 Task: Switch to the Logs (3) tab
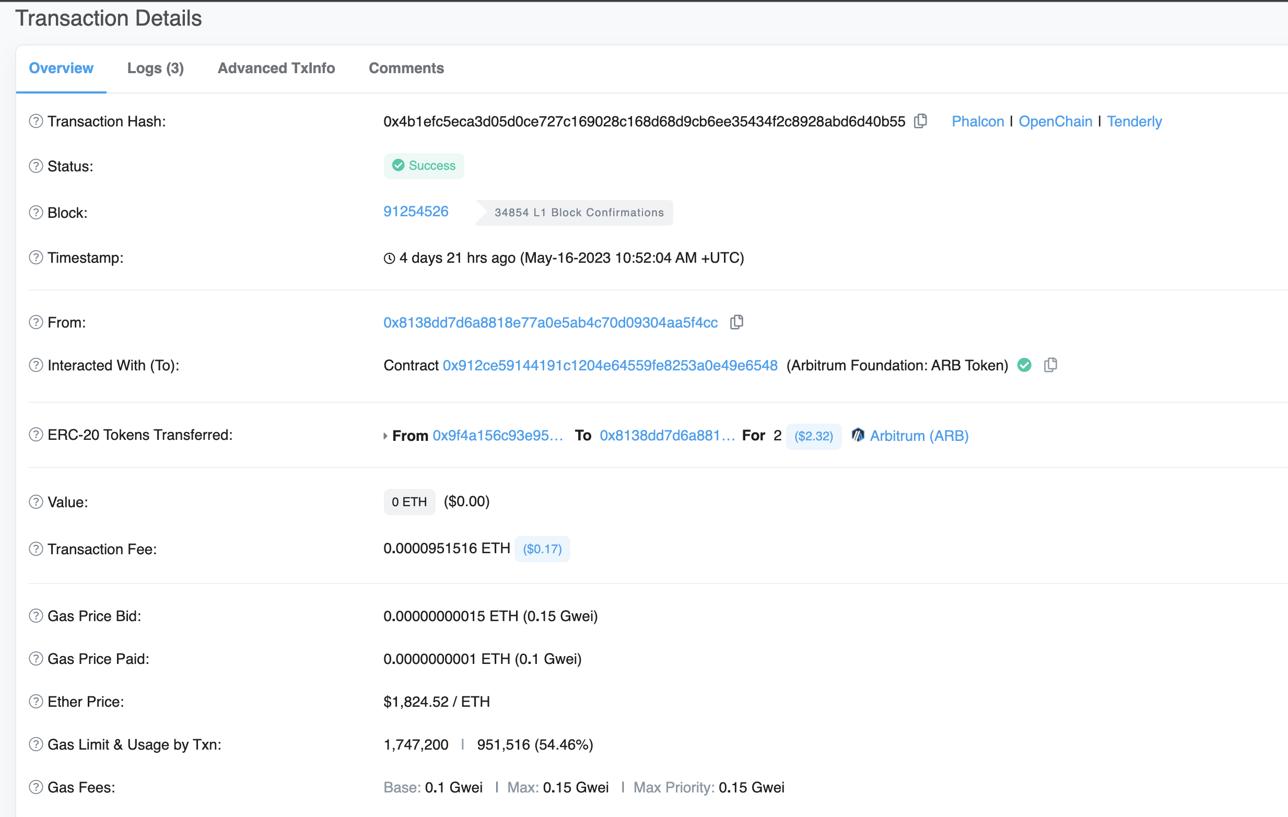155,68
